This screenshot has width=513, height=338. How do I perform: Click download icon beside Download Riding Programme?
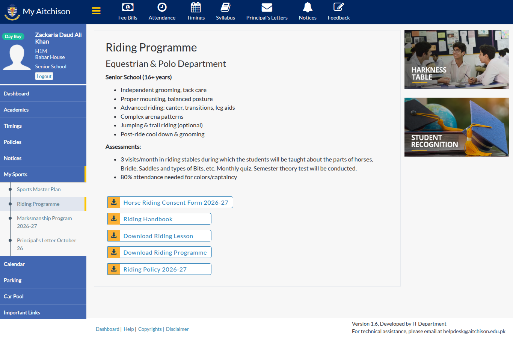point(114,252)
